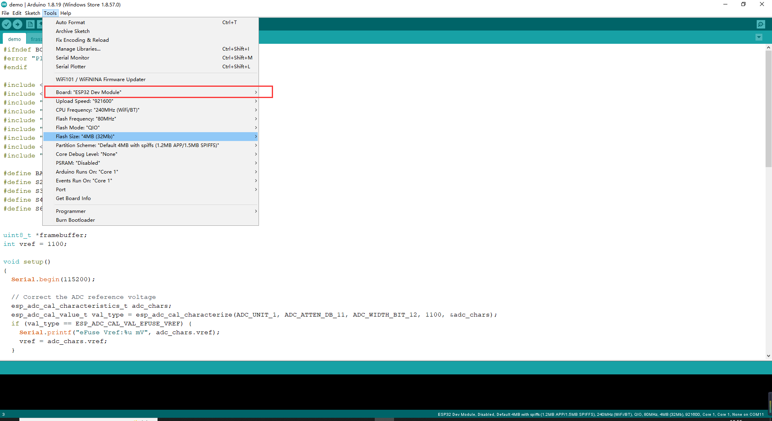Open the tab options dropdown arrow
Screen dimensions: 772x421
pyautogui.click(x=759, y=37)
